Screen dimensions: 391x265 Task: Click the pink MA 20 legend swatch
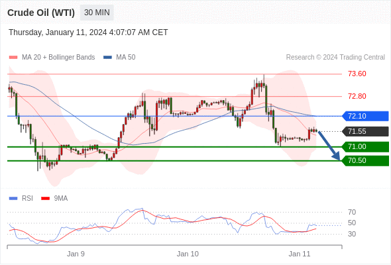click(13, 58)
